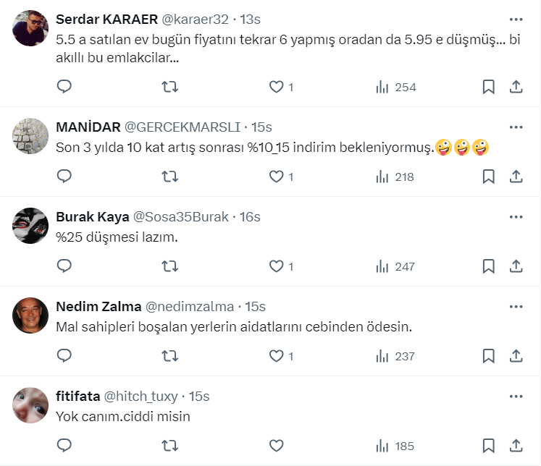The width and height of the screenshot is (541, 466).
Task: Retweet MANİDAR's post about indirim
Action: [x=170, y=177]
